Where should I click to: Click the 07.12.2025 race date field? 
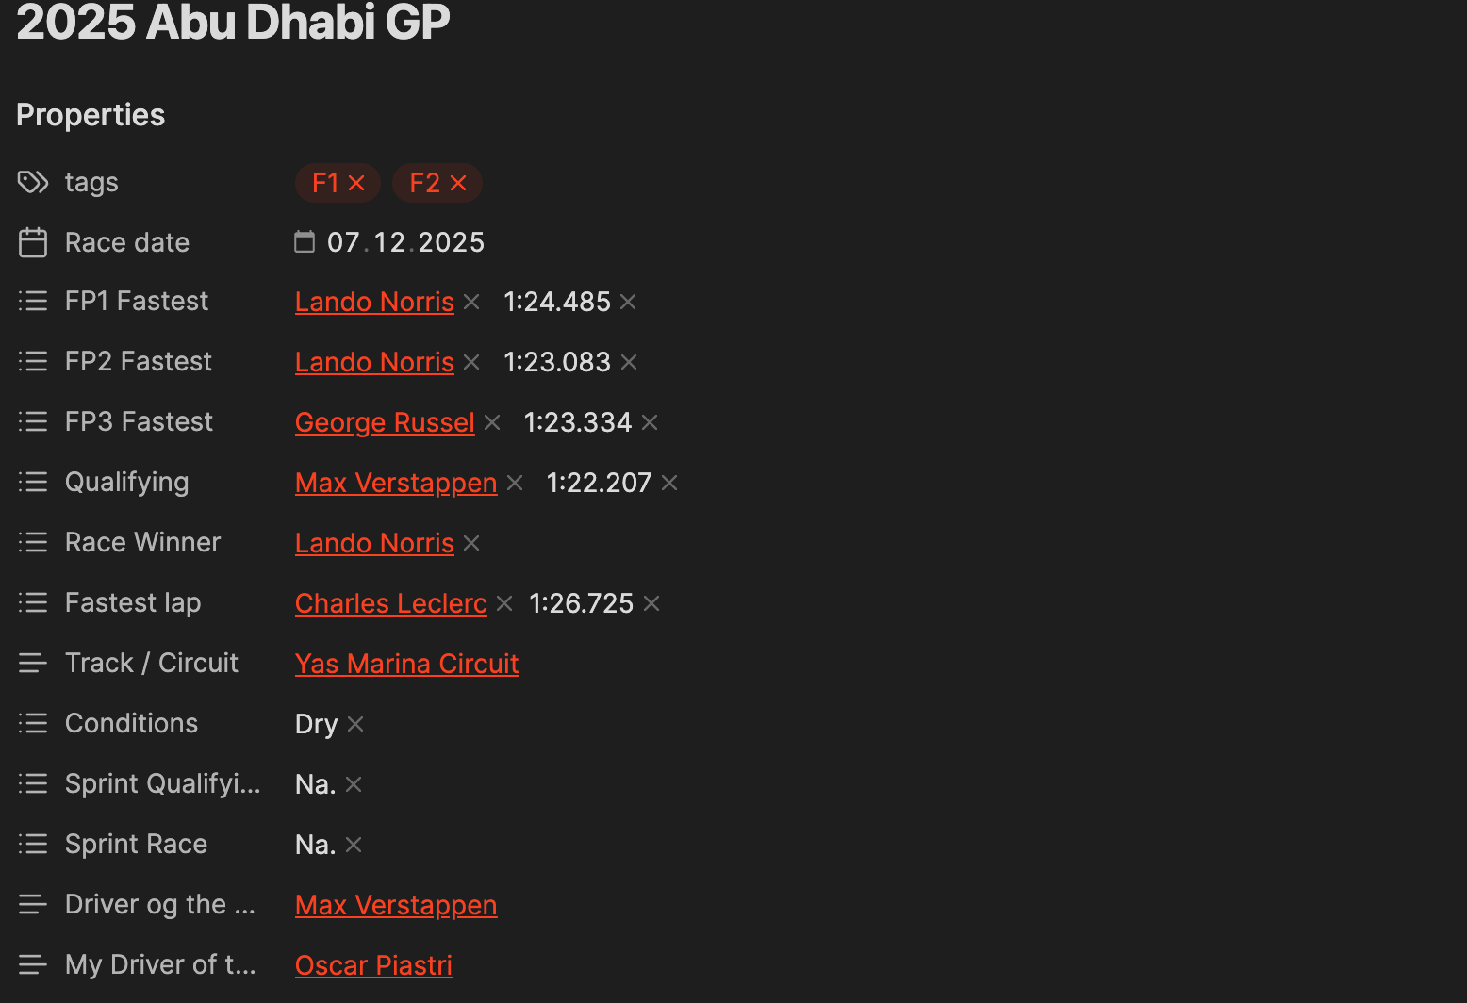click(405, 242)
